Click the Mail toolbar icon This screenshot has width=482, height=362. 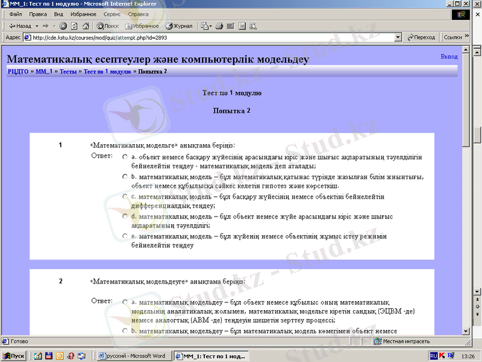click(x=204, y=26)
